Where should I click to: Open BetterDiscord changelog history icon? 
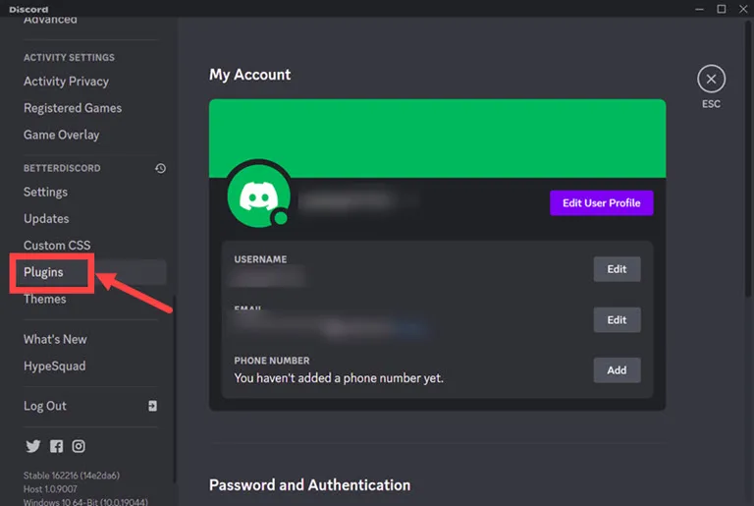tap(160, 168)
